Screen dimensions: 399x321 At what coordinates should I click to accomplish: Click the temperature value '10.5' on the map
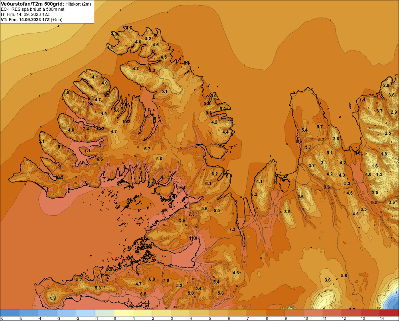(x=59, y=177)
